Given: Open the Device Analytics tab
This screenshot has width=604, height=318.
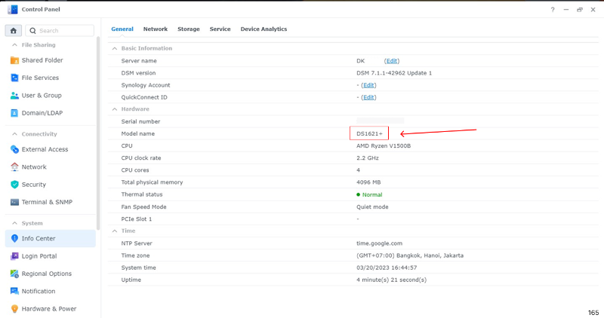Looking at the screenshot, I should tap(263, 29).
